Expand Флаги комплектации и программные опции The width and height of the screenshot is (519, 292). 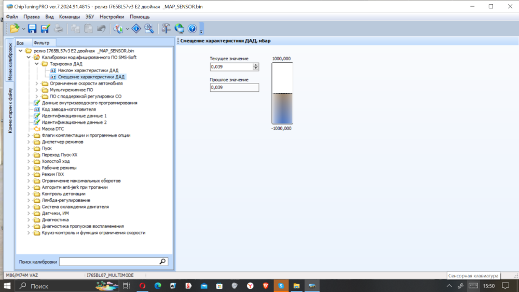click(x=29, y=135)
